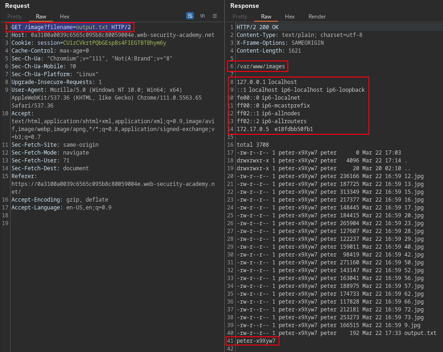443x352 pixels.
Task: Click the 42.jpg listing row
Action: [330, 255]
